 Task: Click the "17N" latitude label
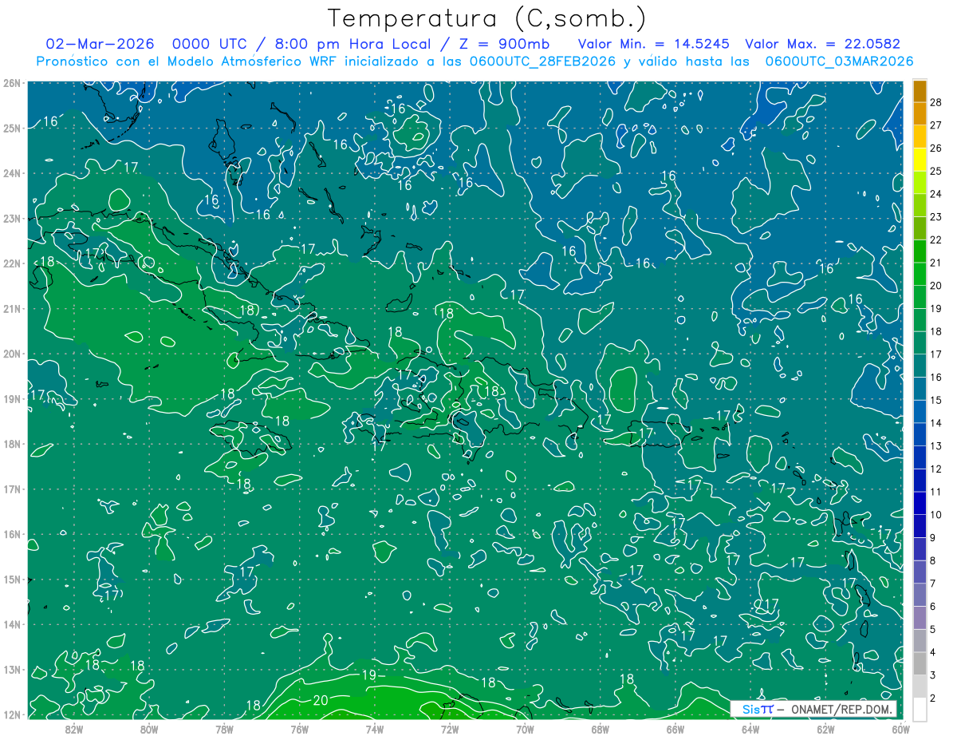pyautogui.click(x=11, y=489)
